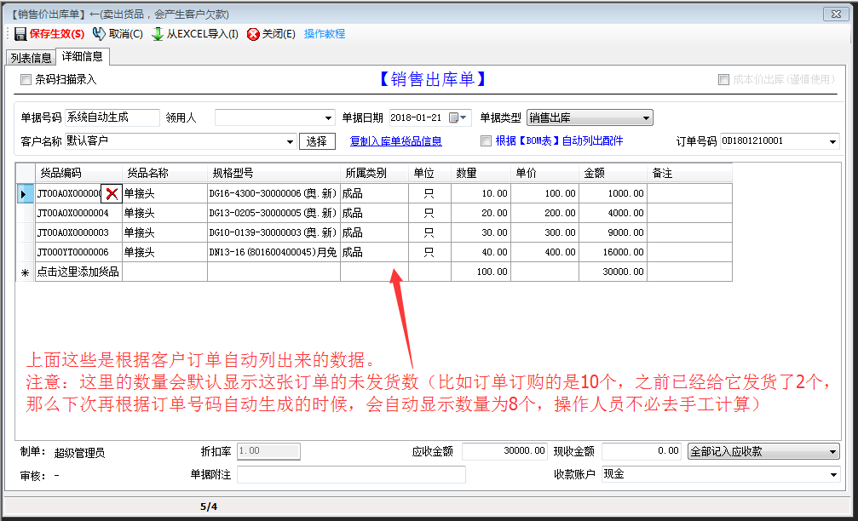Open the Detailed Info (详细信息) tab
858x521 pixels.
(x=82, y=57)
